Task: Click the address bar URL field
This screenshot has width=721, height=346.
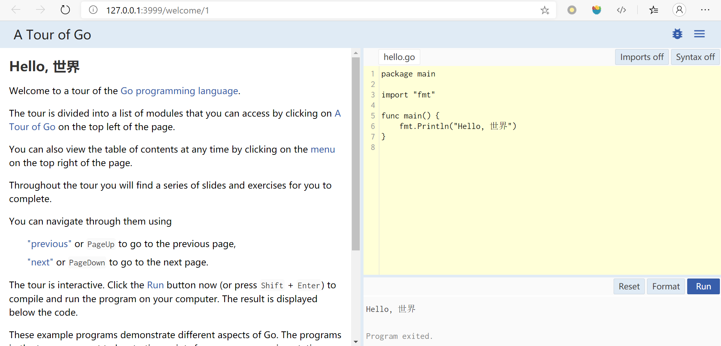Action: (300, 10)
